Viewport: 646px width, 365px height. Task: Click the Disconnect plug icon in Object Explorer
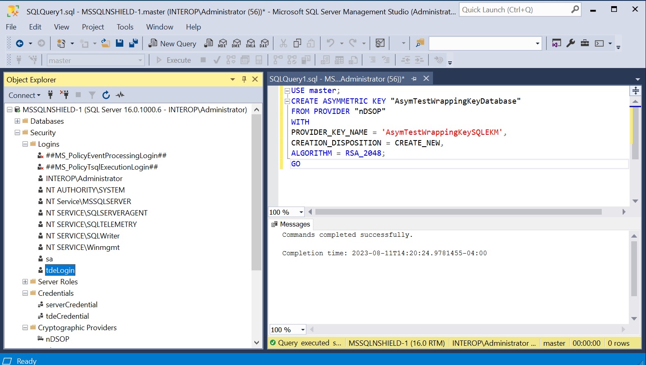tap(64, 95)
